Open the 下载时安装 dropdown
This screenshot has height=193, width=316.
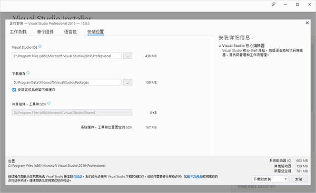(270, 179)
